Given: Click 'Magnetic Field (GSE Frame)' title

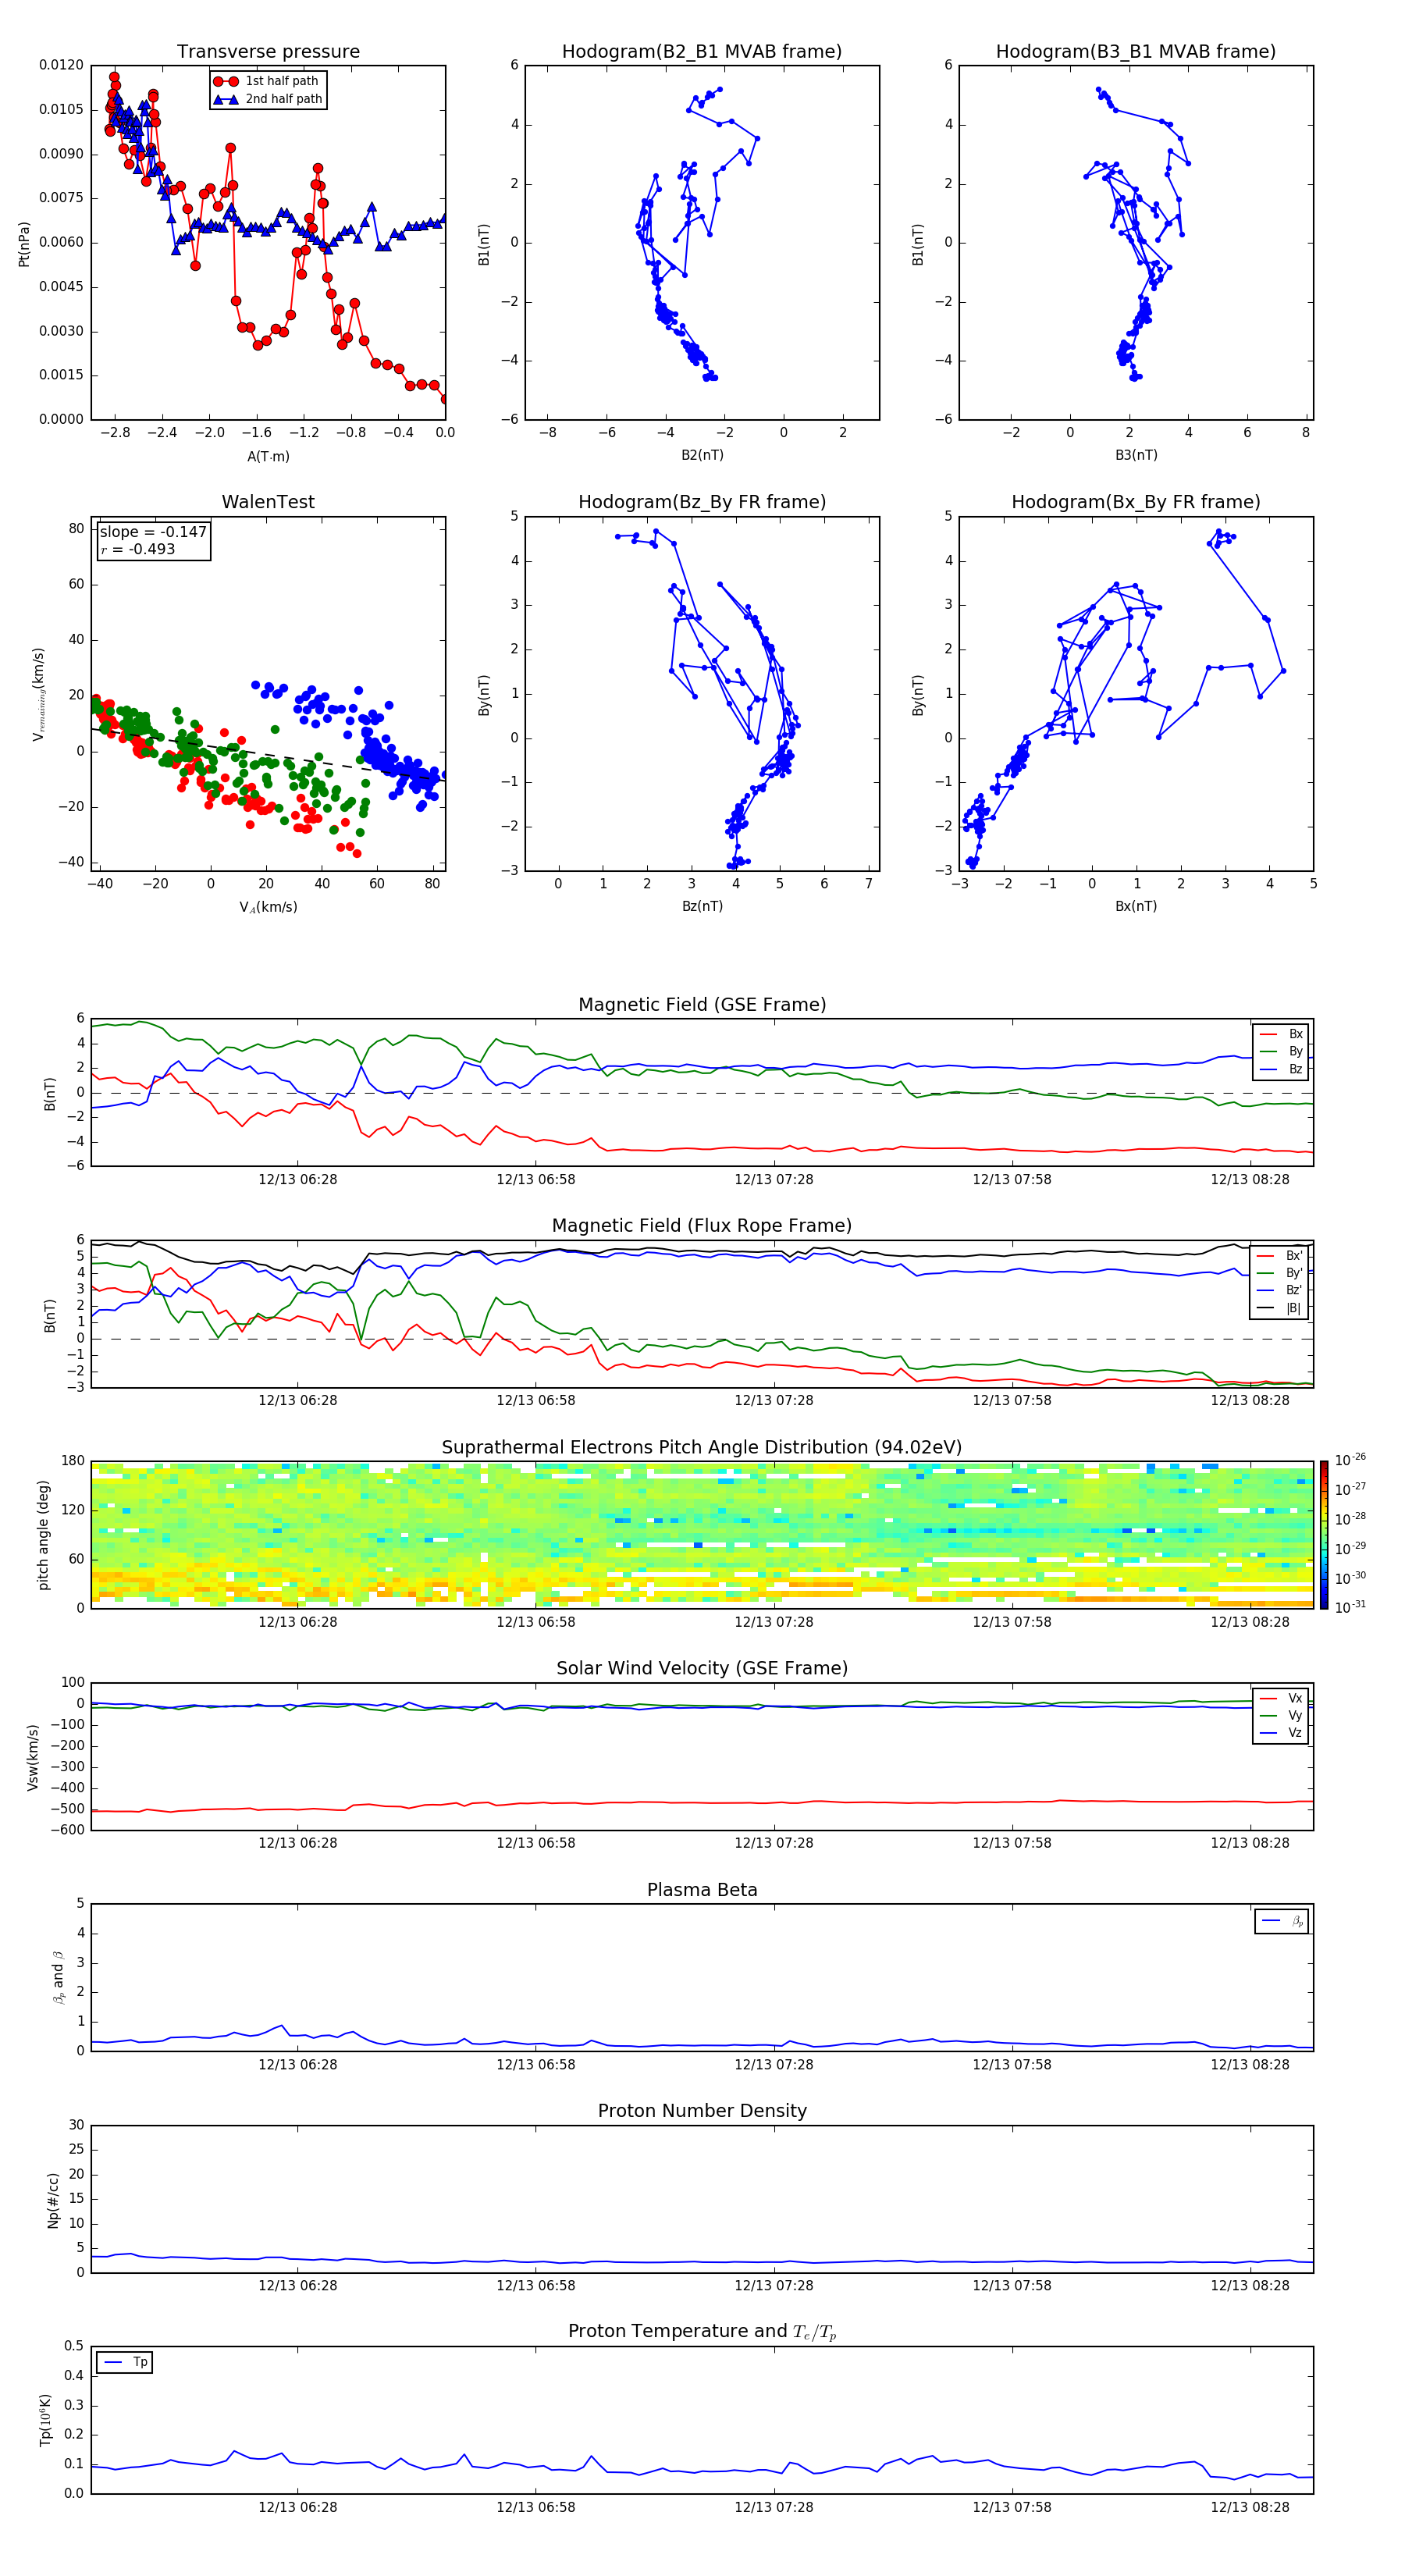Looking at the screenshot, I should [702, 1005].
